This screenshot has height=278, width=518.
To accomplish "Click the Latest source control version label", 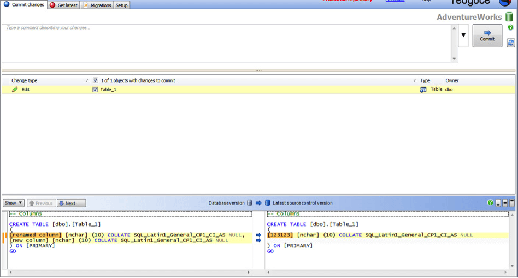I will coord(303,203).
